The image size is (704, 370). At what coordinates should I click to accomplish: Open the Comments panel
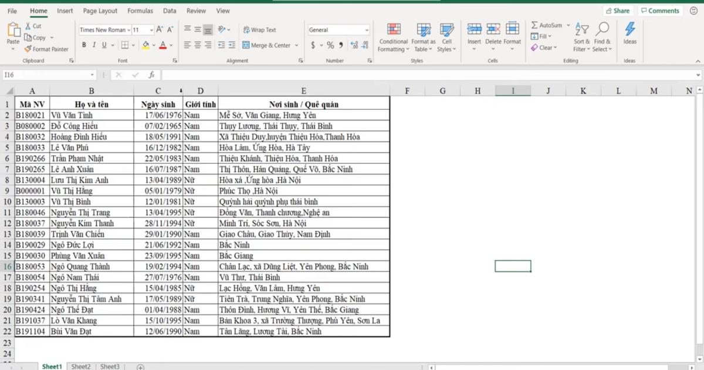659,10
